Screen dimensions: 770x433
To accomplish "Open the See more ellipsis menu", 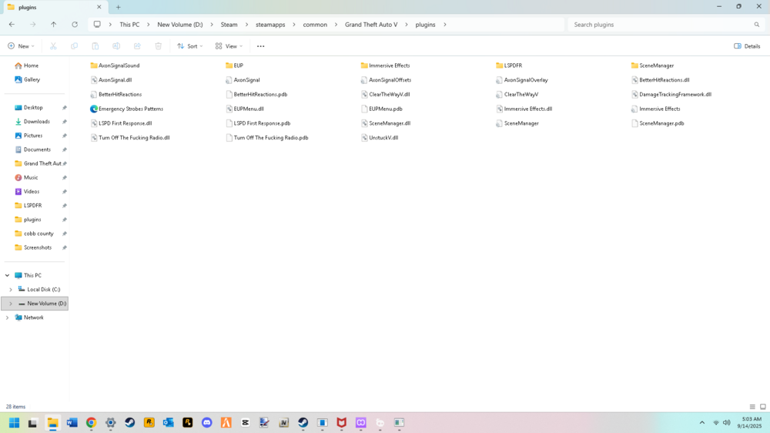I will [261, 46].
